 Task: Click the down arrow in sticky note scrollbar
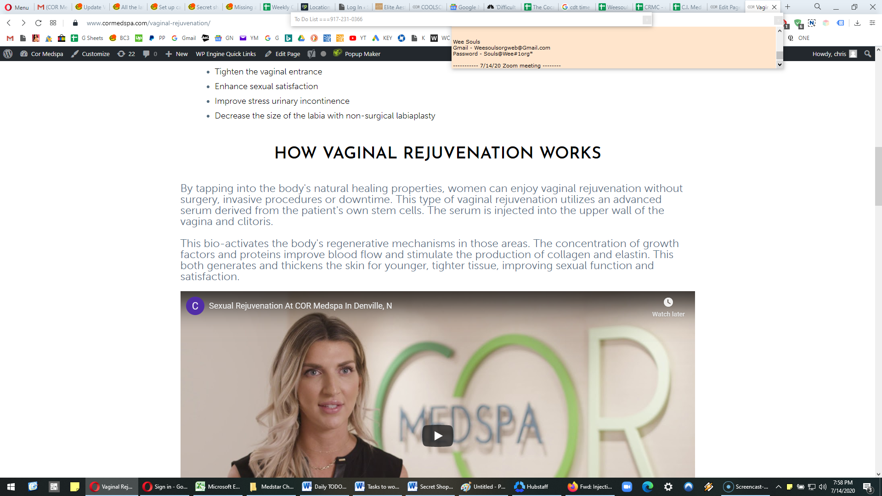(780, 65)
